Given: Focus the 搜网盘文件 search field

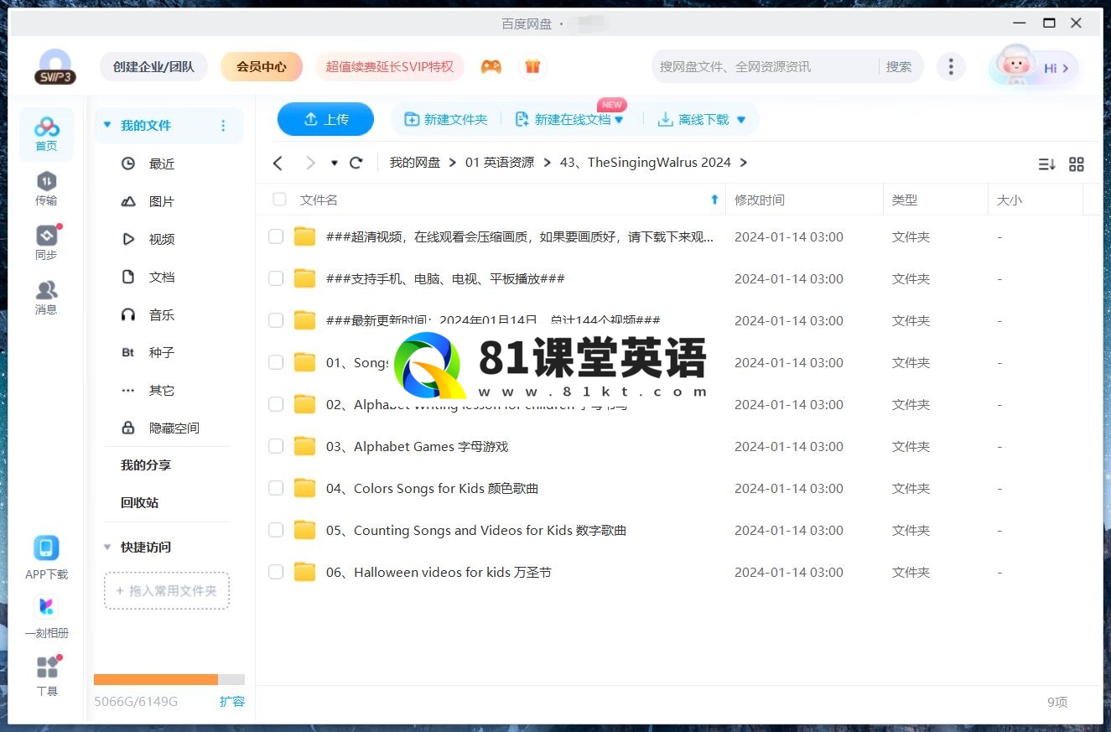Looking at the screenshot, I should pos(765,67).
